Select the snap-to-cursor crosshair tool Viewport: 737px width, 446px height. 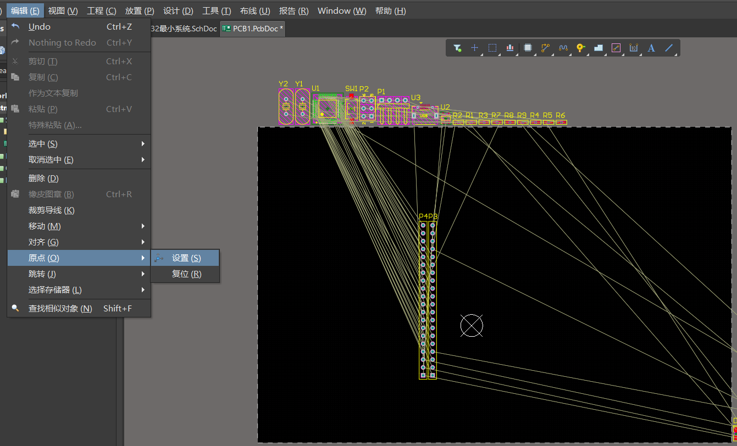click(x=475, y=48)
